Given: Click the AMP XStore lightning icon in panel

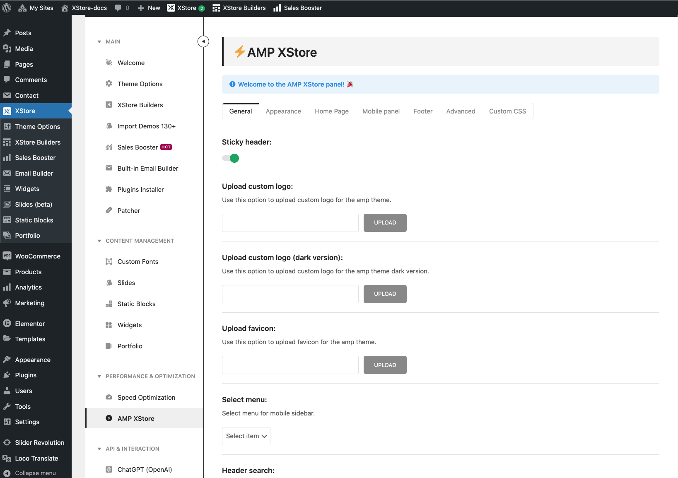Looking at the screenshot, I should (109, 418).
